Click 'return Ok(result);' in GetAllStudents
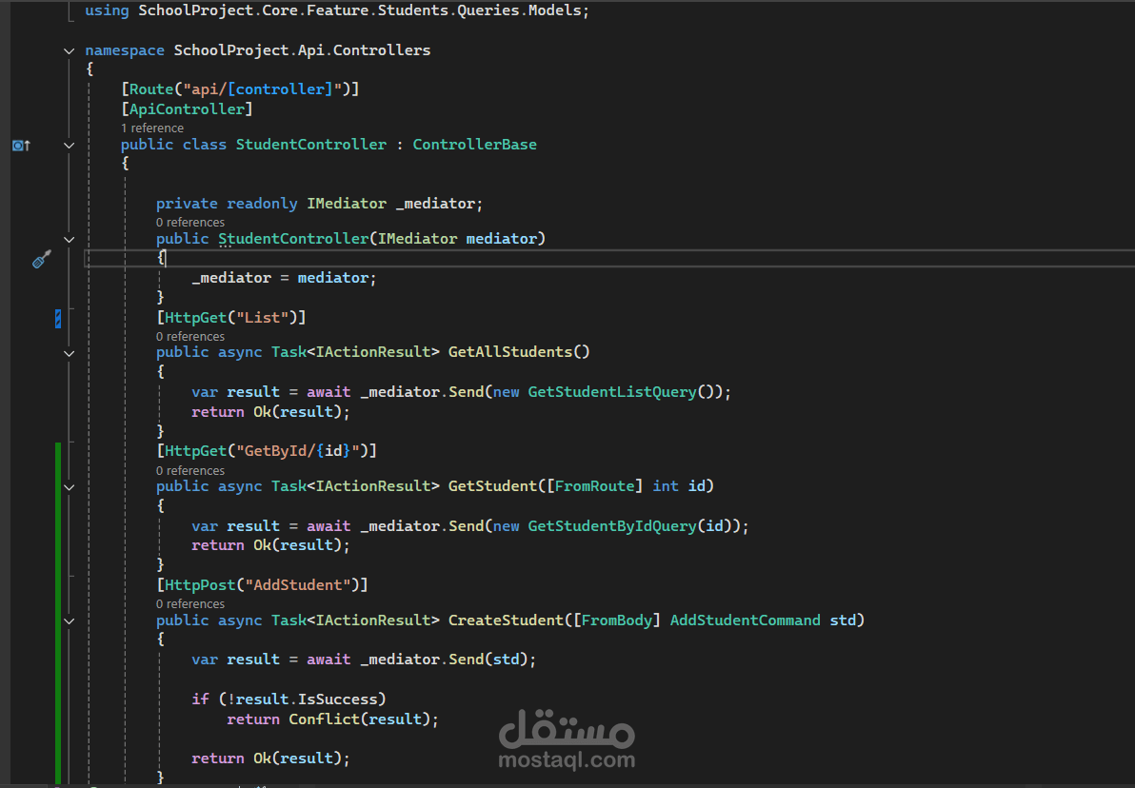This screenshot has width=1135, height=788. click(x=270, y=411)
